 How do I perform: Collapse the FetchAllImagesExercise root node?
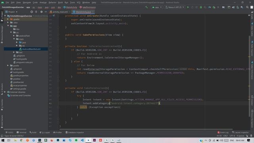5,16
